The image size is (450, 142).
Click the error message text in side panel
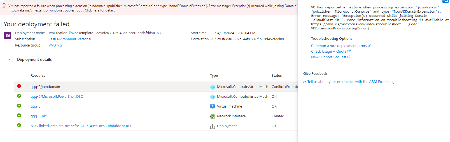click(x=380, y=18)
